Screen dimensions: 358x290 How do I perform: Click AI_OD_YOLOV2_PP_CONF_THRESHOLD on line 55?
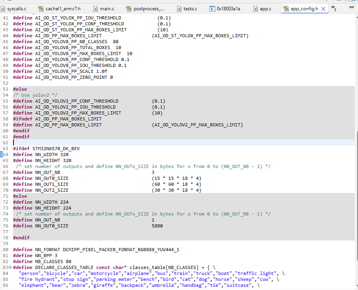click(x=77, y=101)
